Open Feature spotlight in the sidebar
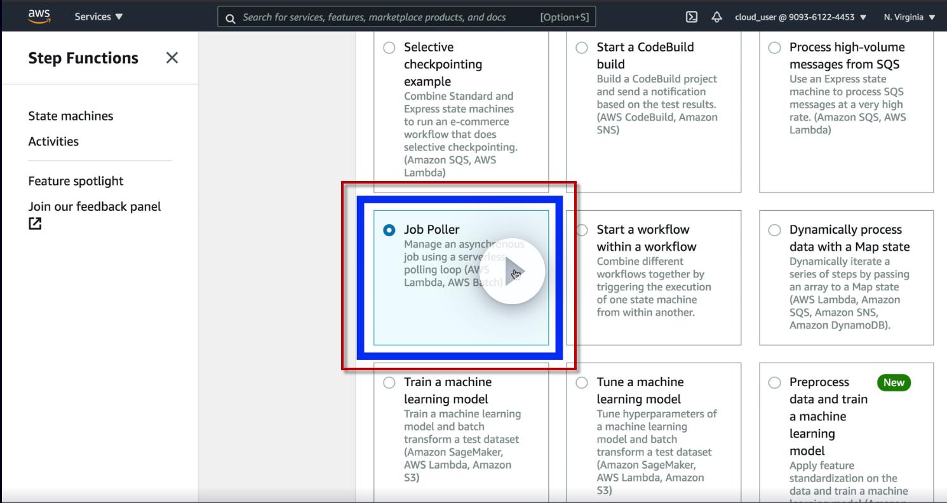Viewport: 947px width, 503px height. 76,181
